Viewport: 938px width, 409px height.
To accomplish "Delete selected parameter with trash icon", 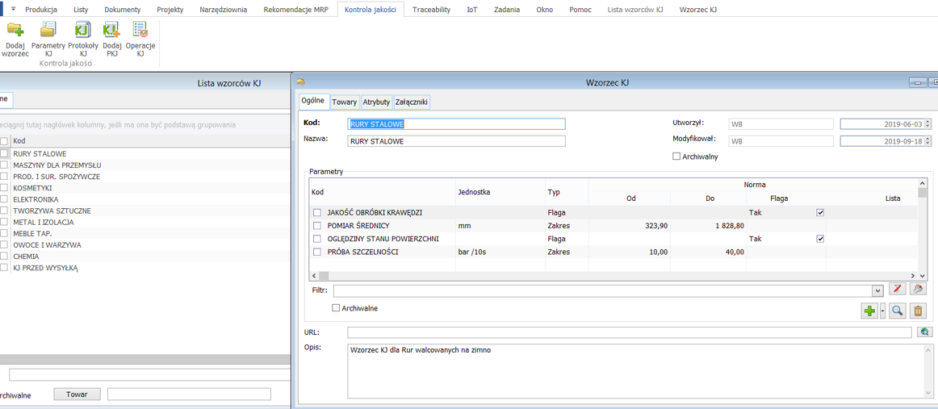I will point(918,311).
